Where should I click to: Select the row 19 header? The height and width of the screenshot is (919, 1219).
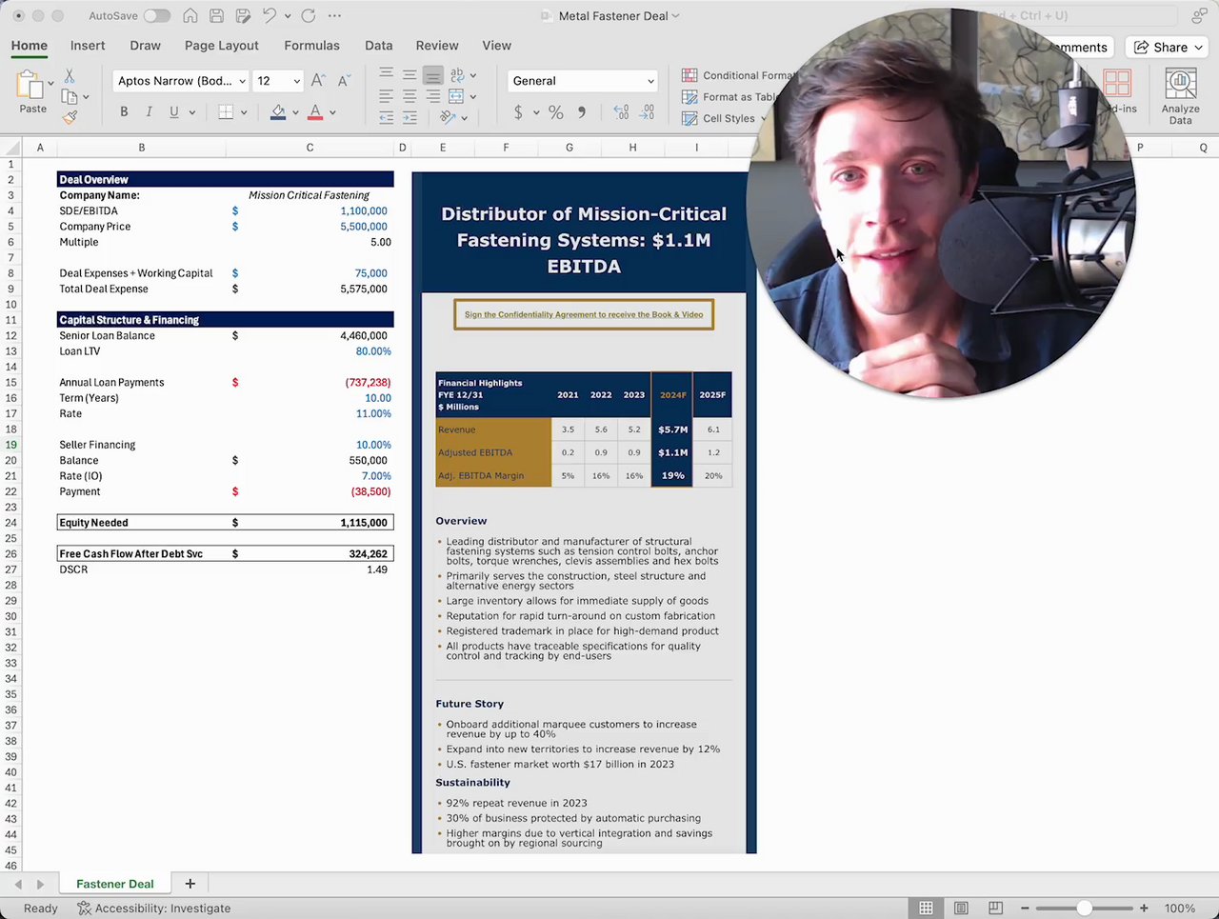point(11,445)
